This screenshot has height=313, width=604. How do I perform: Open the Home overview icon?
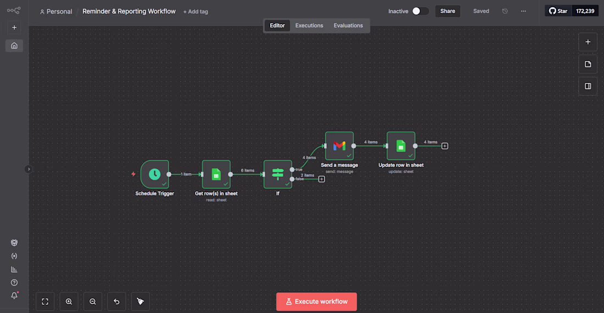click(14, 46)
